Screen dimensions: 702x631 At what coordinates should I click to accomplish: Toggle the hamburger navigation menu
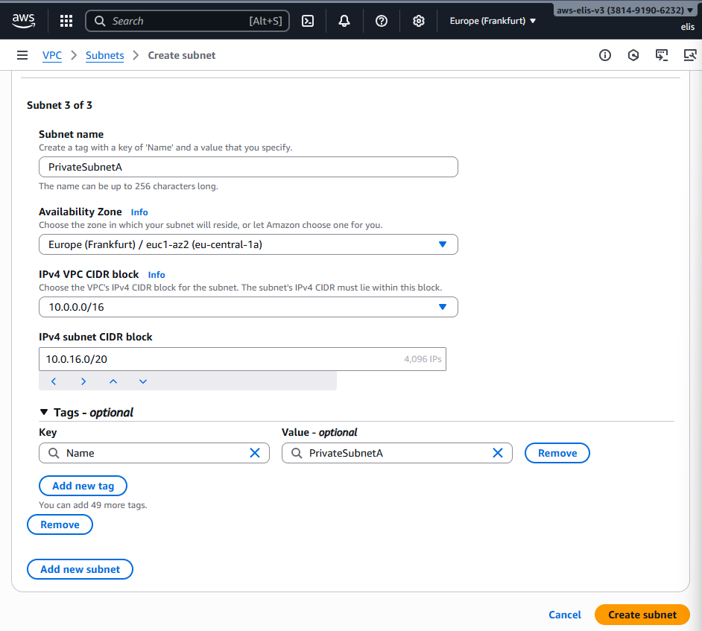click(x=22, y=55)
